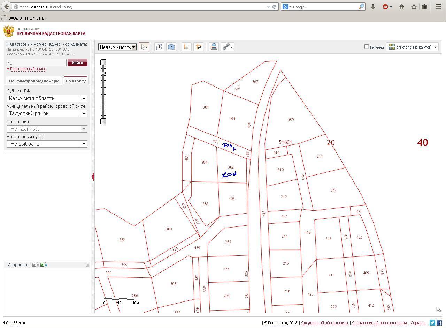The image size is (446, 328).
Task: Click the cadastral number search field
Action: [36, 63]
